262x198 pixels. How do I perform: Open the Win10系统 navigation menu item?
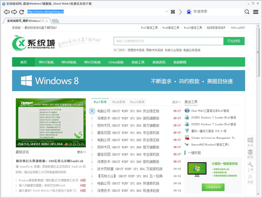click(x=92, y=62)
